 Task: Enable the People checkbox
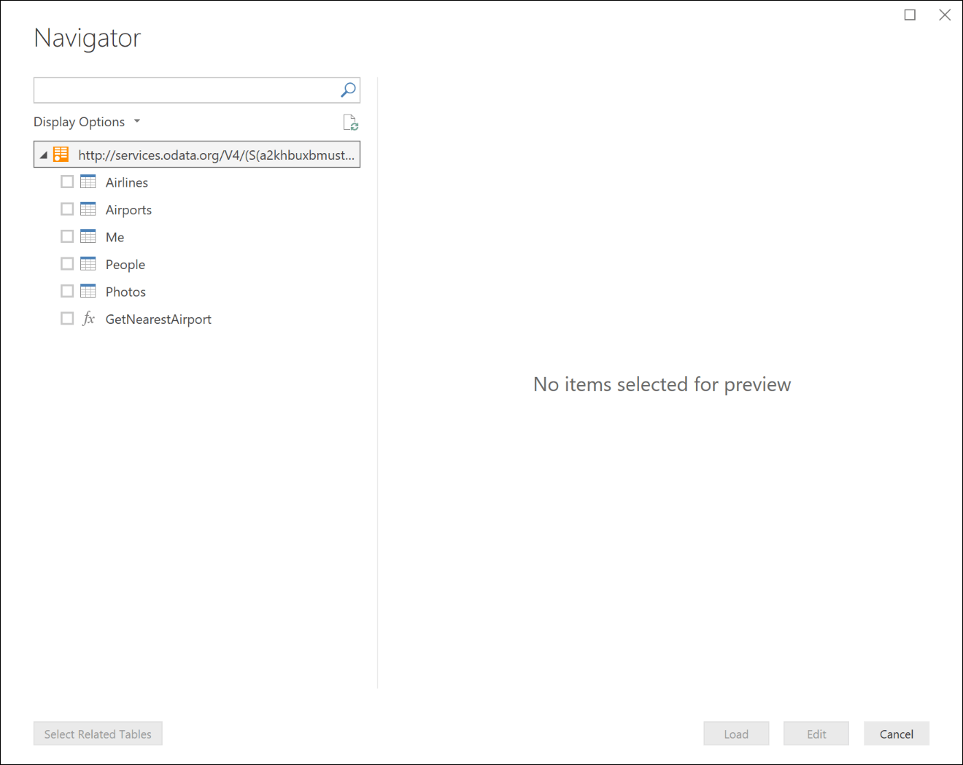coord(67,263)
